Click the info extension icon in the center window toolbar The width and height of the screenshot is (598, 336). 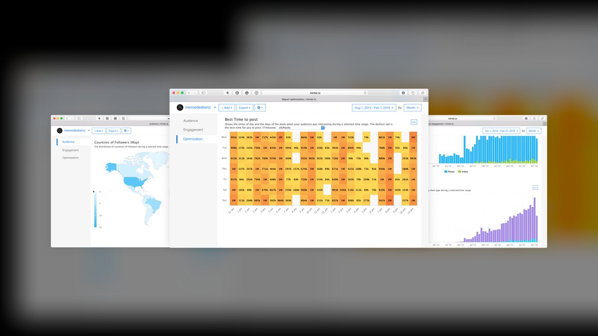pyautogui.click(x=256, y=93)
